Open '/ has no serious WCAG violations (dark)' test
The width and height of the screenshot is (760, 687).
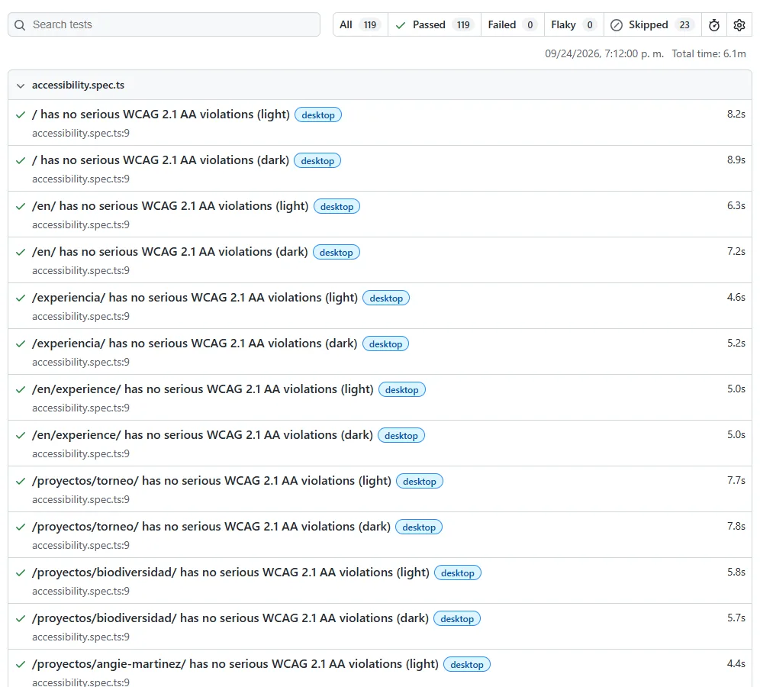coord(160,160)
